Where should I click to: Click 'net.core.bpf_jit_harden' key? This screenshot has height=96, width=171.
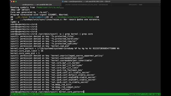pyautogui.click(x=65, y=63)
